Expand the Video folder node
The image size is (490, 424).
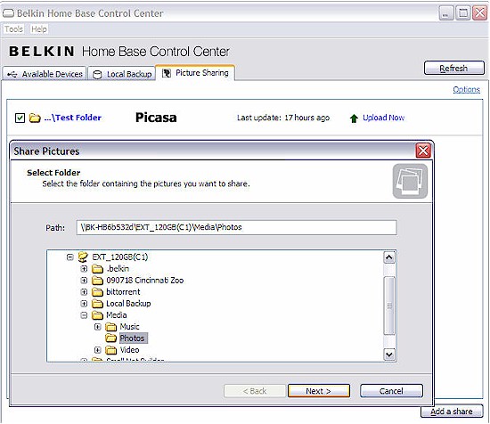pos(97,350)
